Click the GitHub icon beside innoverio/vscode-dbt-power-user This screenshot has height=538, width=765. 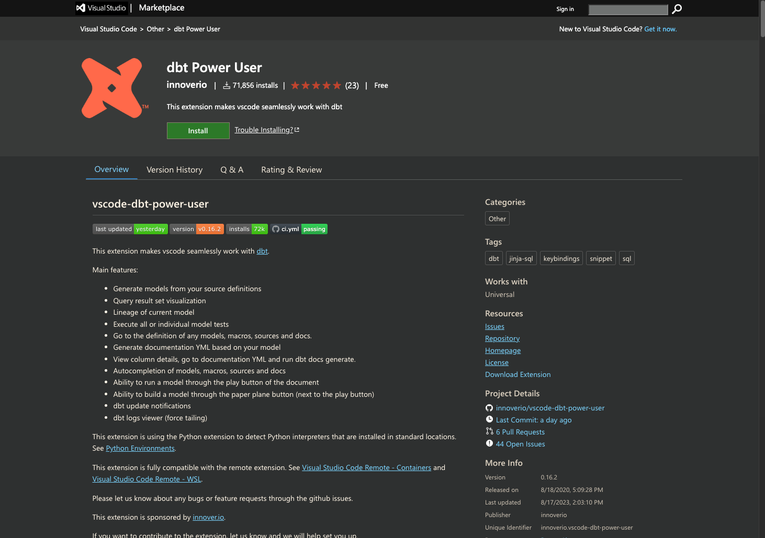[x=489, y=408]
